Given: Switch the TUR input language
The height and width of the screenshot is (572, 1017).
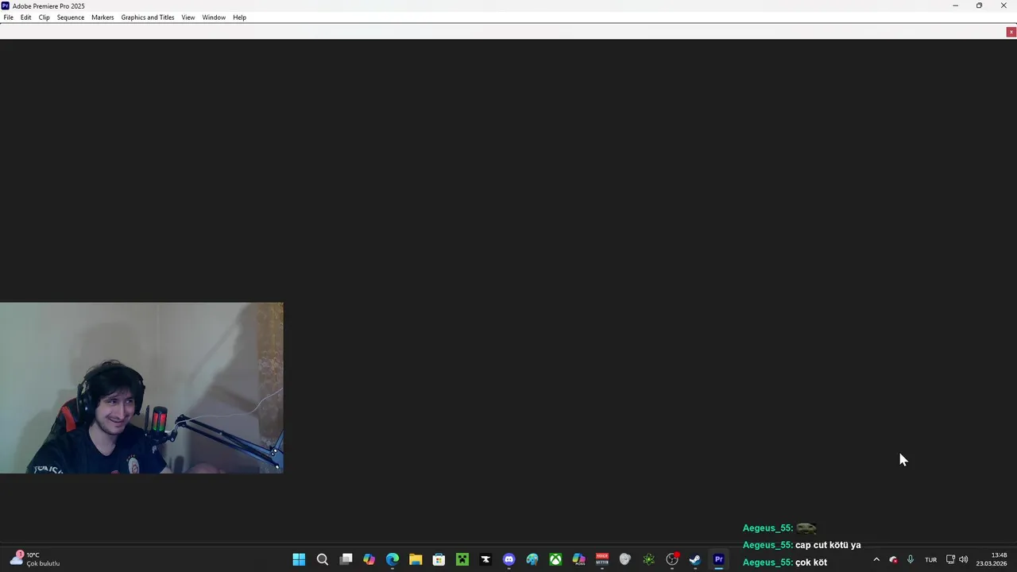Looking at the screenshot, I should pos(930,559).
